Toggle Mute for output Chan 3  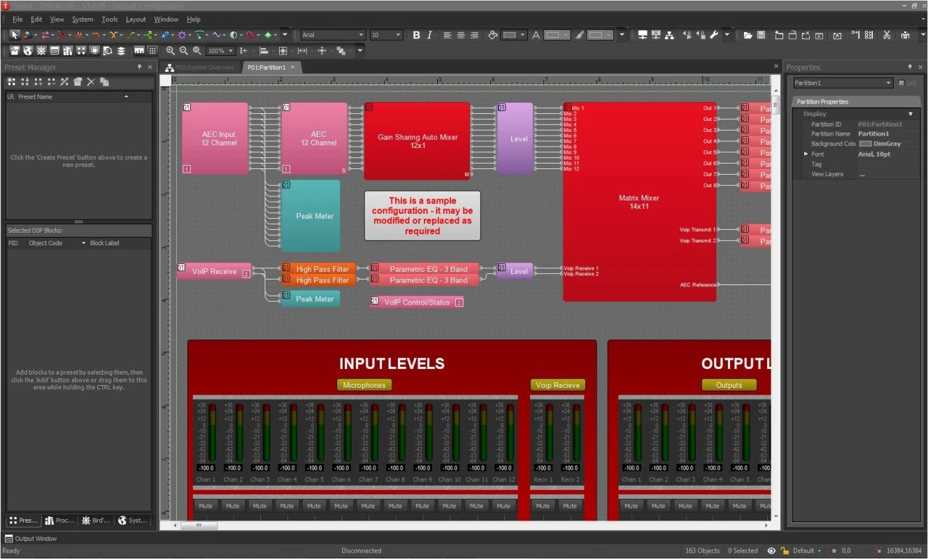tap(685, 506)
